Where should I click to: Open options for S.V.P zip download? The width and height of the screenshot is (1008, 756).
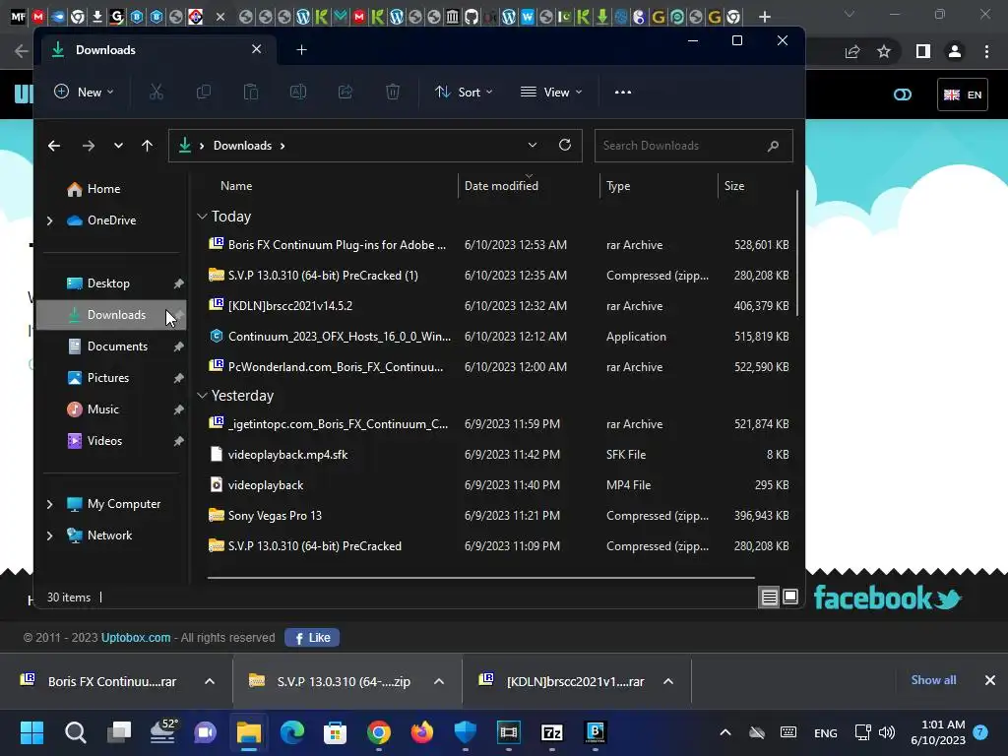pos(439,681)
